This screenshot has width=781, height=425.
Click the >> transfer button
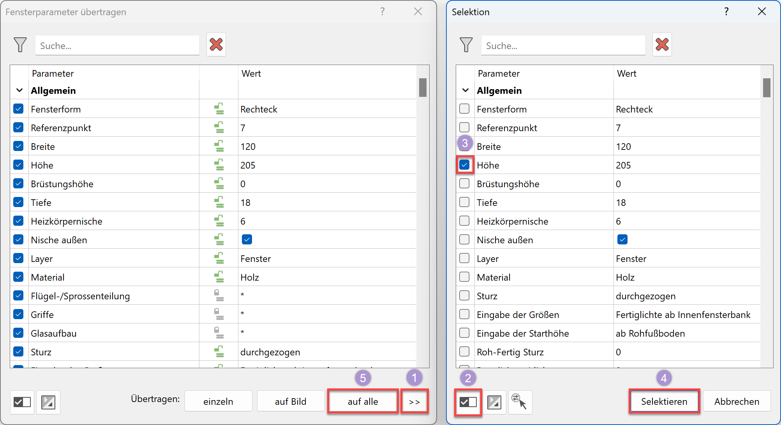[414, 401]
